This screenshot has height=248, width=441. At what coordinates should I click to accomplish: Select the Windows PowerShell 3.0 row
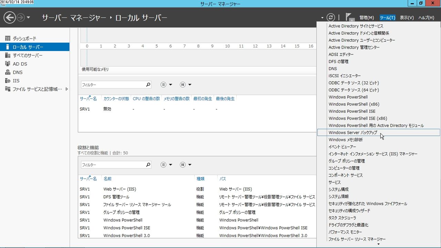197,236
